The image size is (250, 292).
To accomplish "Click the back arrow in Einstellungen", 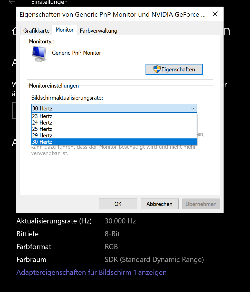I will tap(12, 2).
